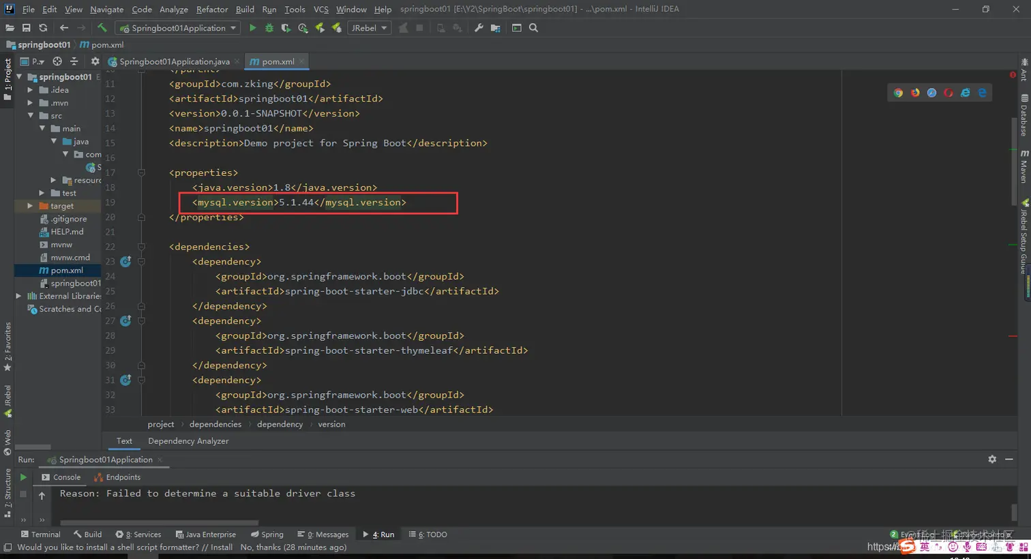The image size is (1031, 559).
Task: Click the Open folder toolbar icon
Action: (x=10, y=28)
